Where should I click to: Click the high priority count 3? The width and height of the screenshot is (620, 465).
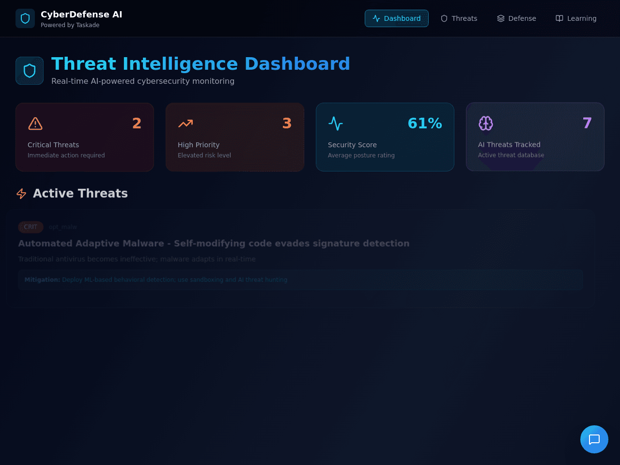point(287,124)
